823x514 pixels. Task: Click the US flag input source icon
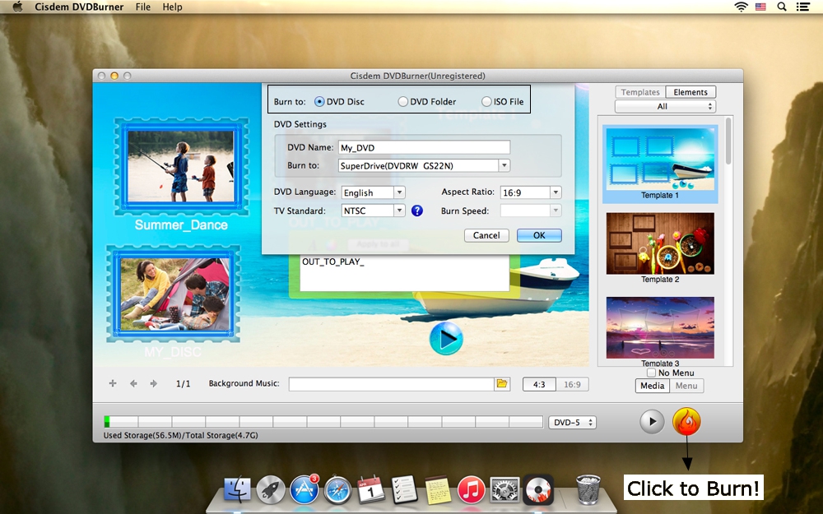tap(760, 7)
